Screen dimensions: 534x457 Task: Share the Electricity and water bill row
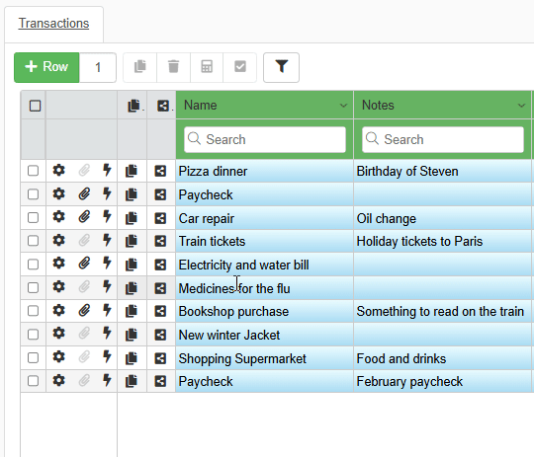[x=160, y=265]
